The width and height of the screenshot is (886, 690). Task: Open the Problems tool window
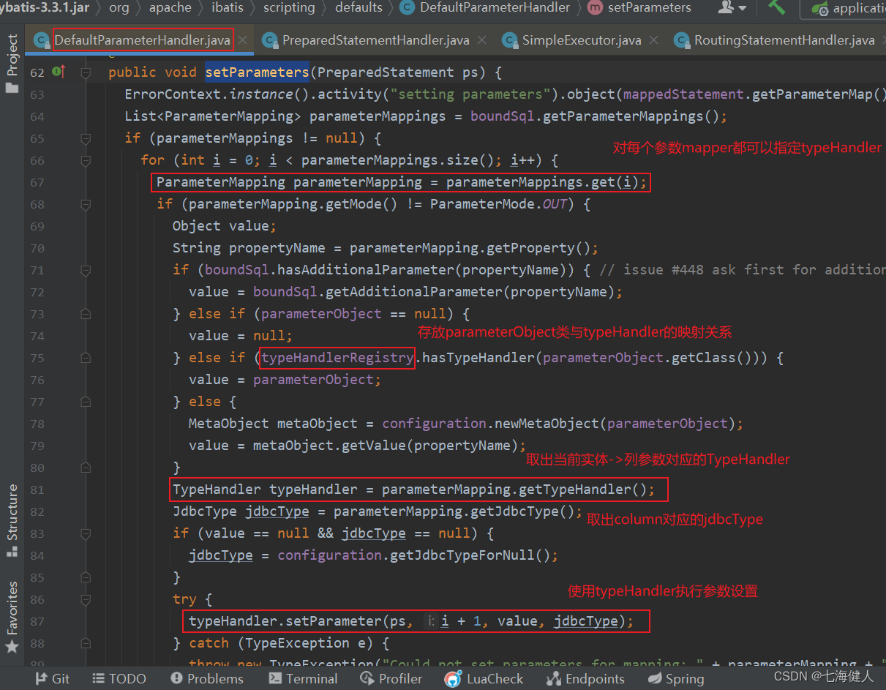(206, 678)
